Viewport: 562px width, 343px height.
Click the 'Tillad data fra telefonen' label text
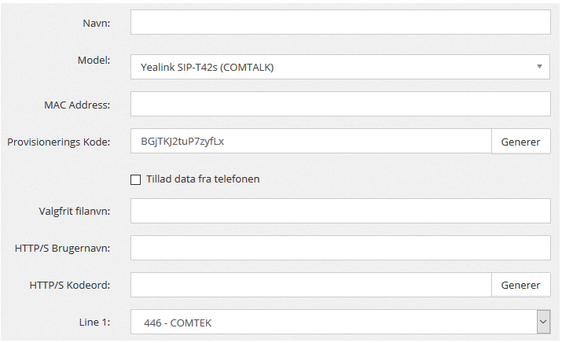[x=203, y=179]
